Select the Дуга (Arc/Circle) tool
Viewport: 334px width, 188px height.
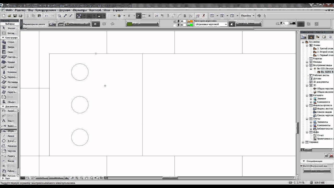(x=9, y=141)
